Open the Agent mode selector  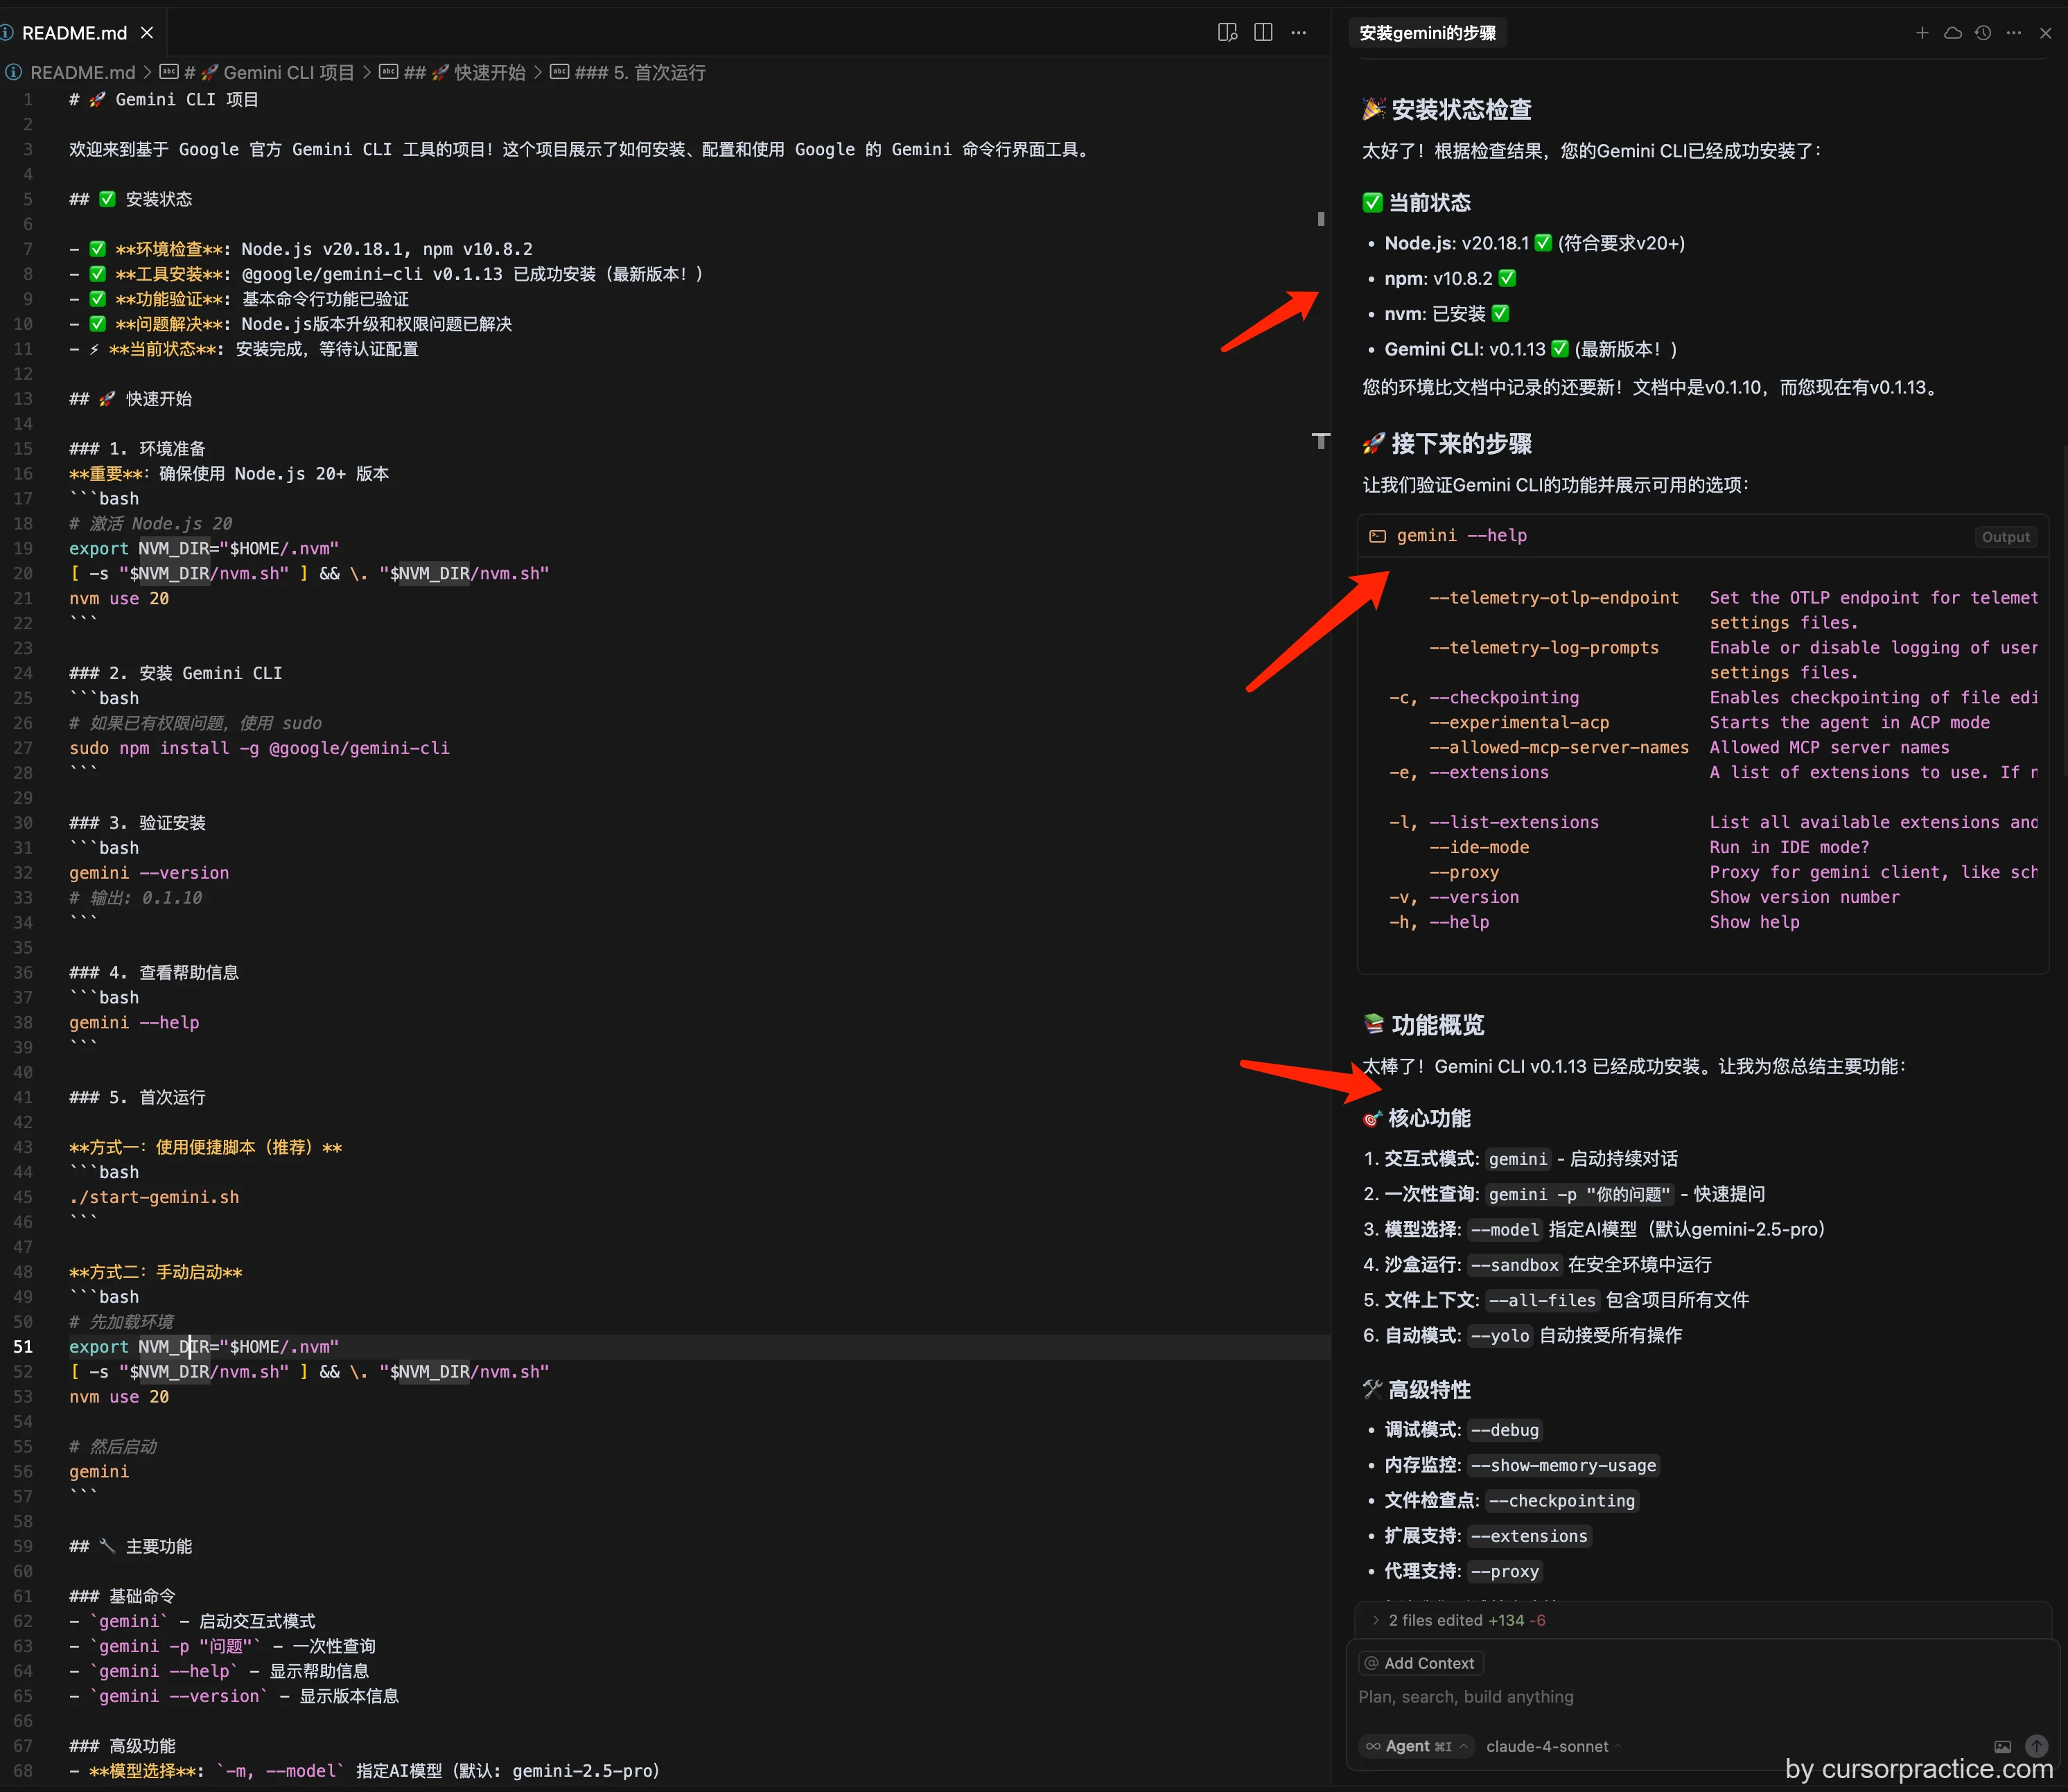pyautogui.click(x=1417, y=1746)
